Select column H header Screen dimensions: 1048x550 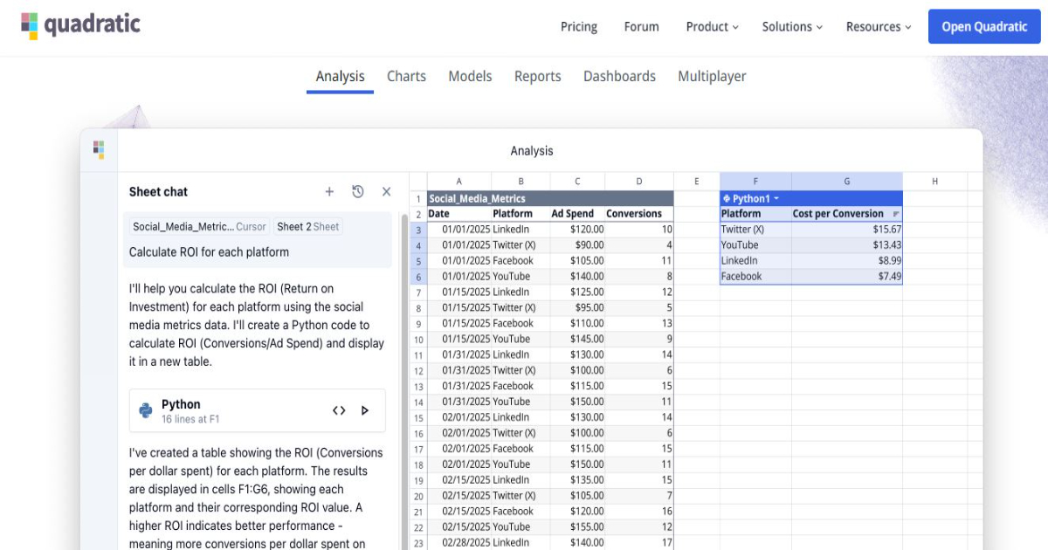tap(934, 182)
